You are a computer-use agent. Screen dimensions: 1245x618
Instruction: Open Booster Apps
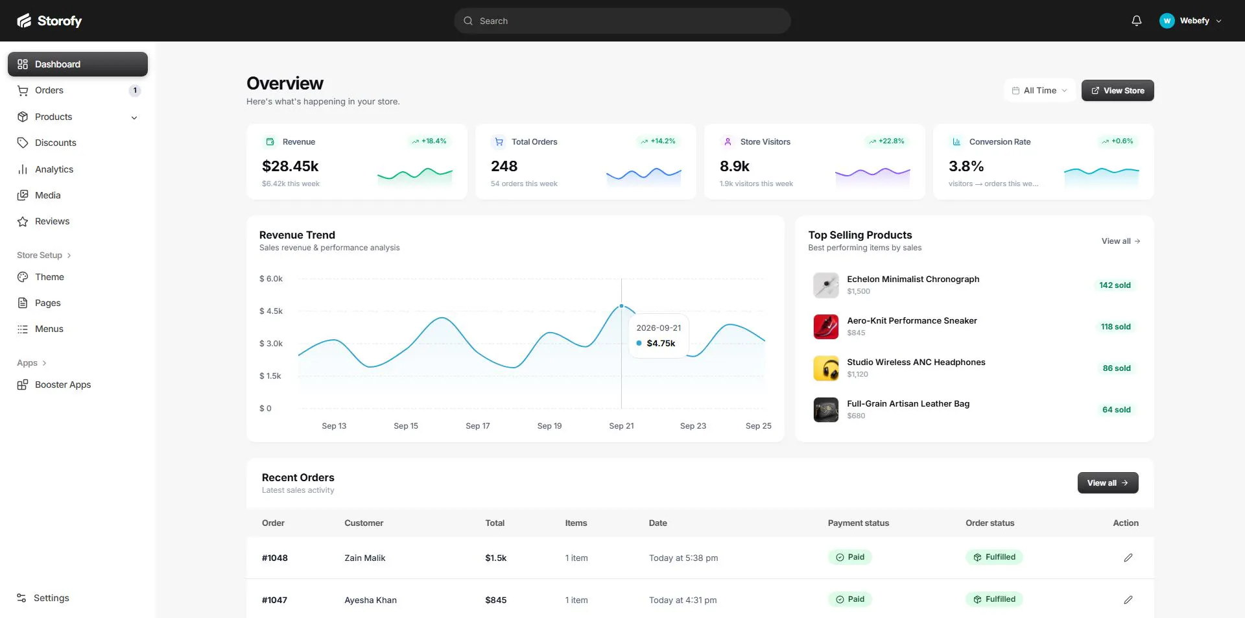click(78, 385)
